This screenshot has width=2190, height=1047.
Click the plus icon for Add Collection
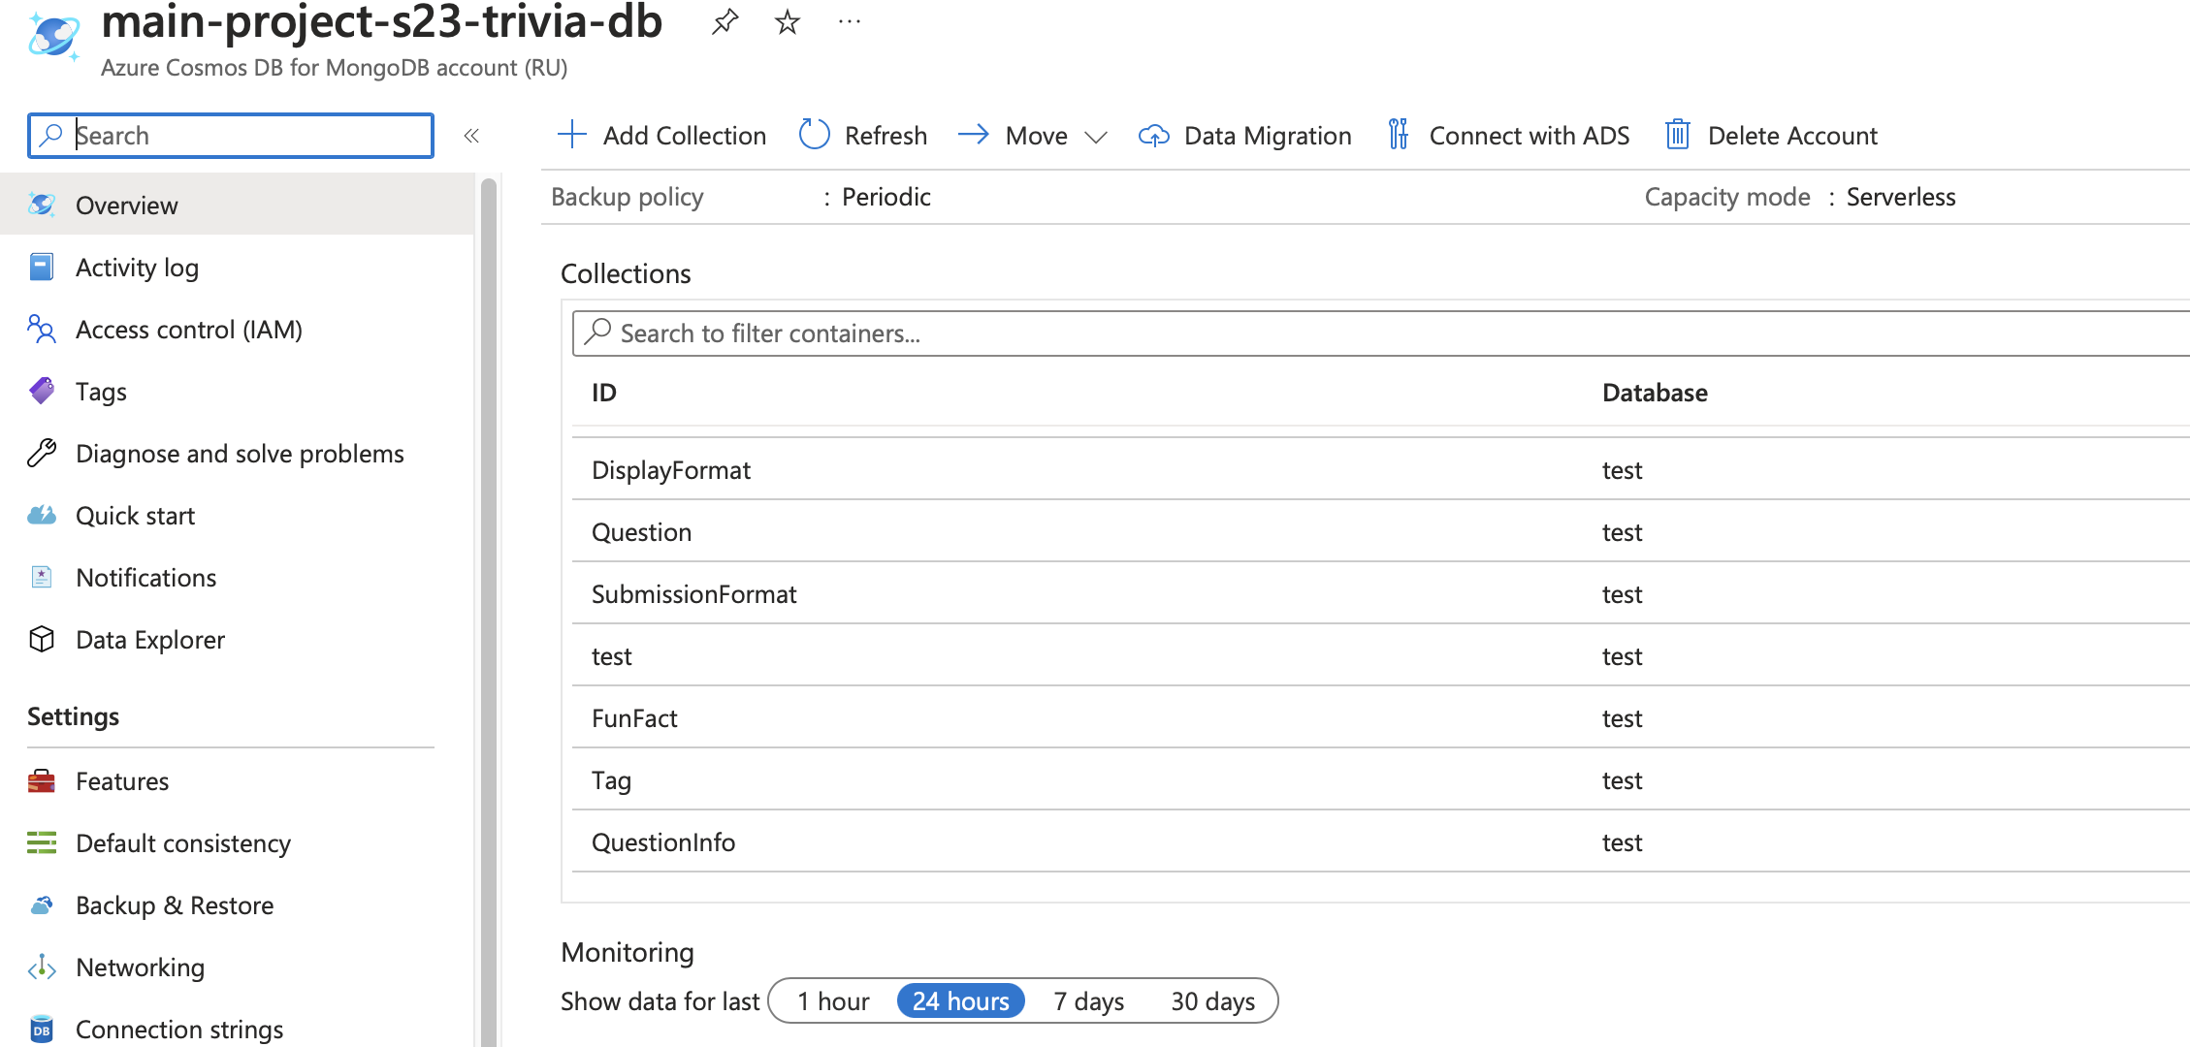tap(572, 135)
